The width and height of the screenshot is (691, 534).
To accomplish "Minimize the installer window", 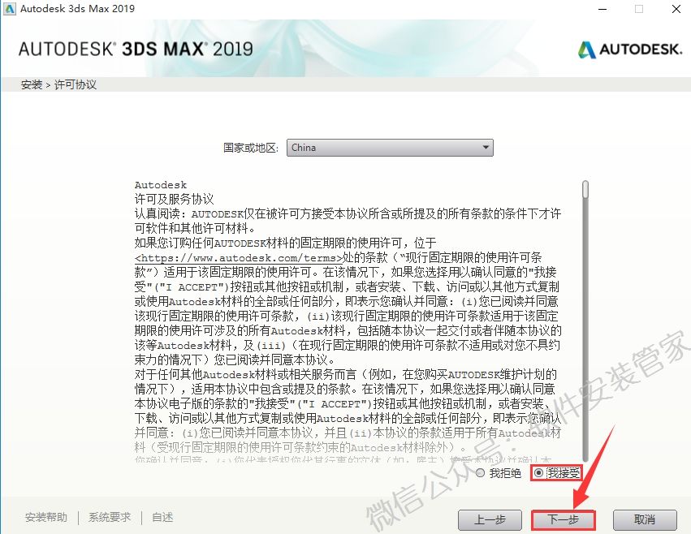I will (602, 9).
